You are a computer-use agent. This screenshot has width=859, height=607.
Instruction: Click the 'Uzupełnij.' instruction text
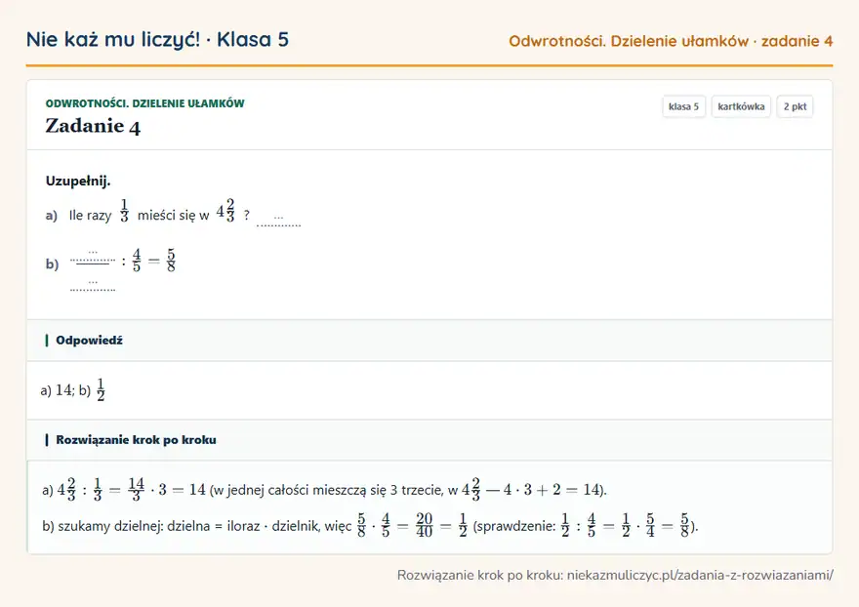click(78, 181)
